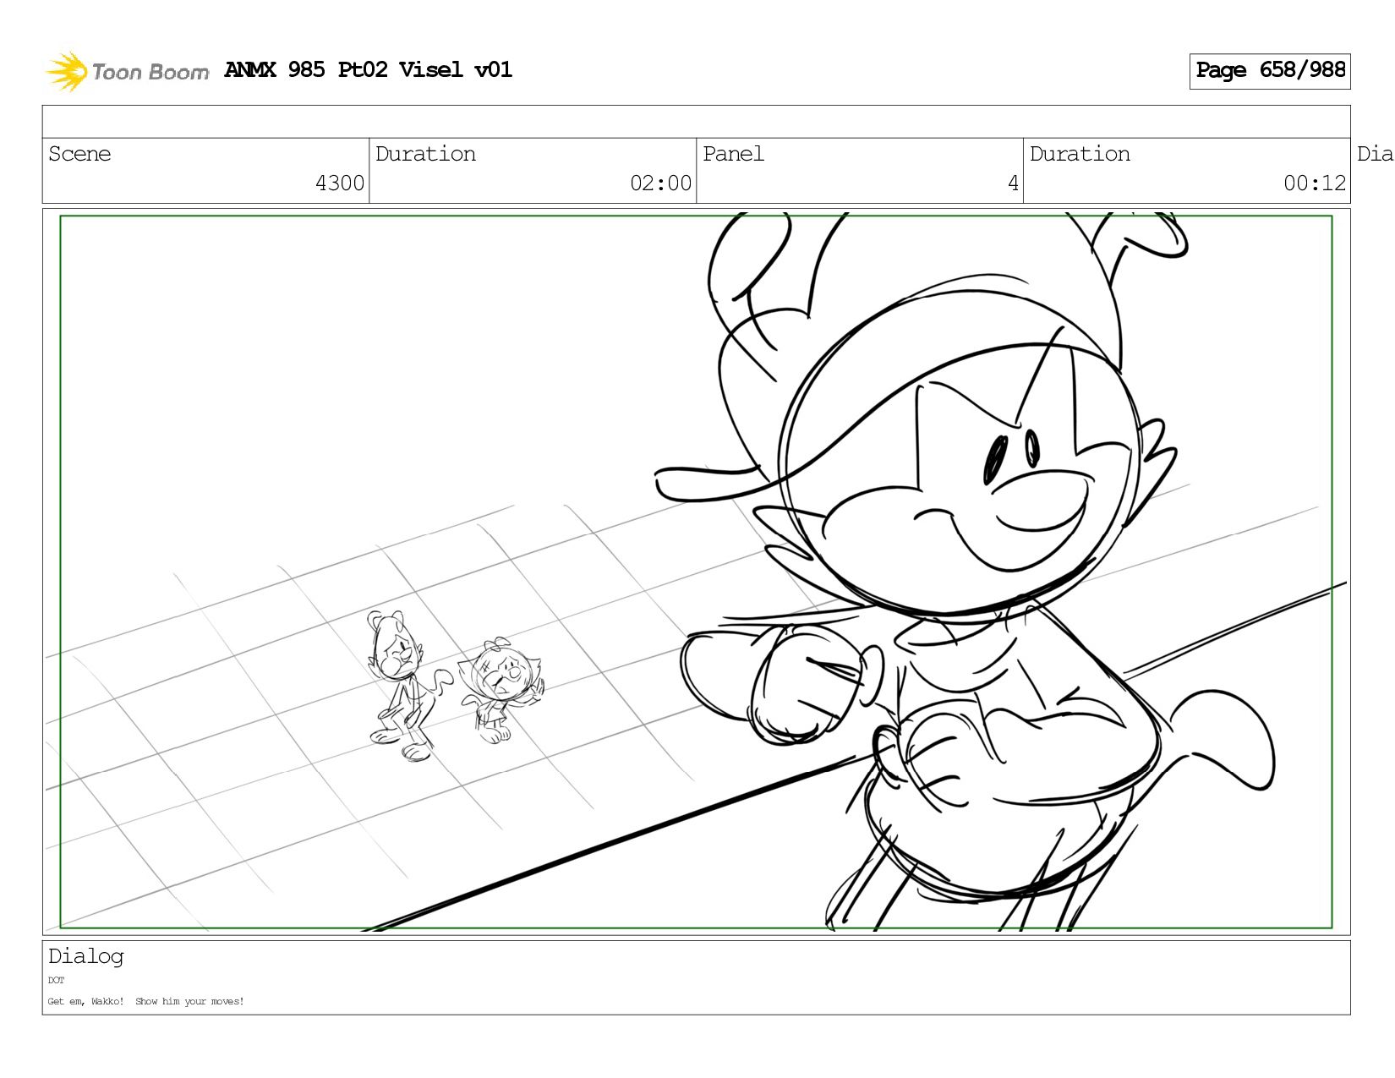Click the 'Panel' header label
Screen dimensions: 1395x1078
733,154
